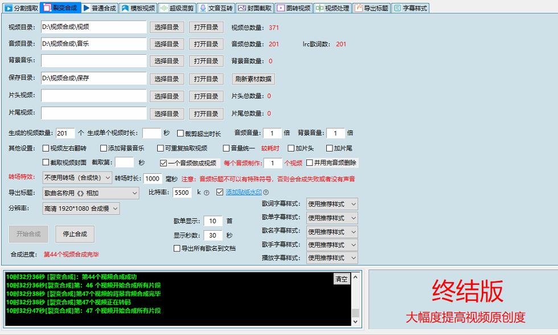This screenshot has width=558, height=335.
Task: Click the help icon beside 比特率
Action: click(x=206, y=193)
